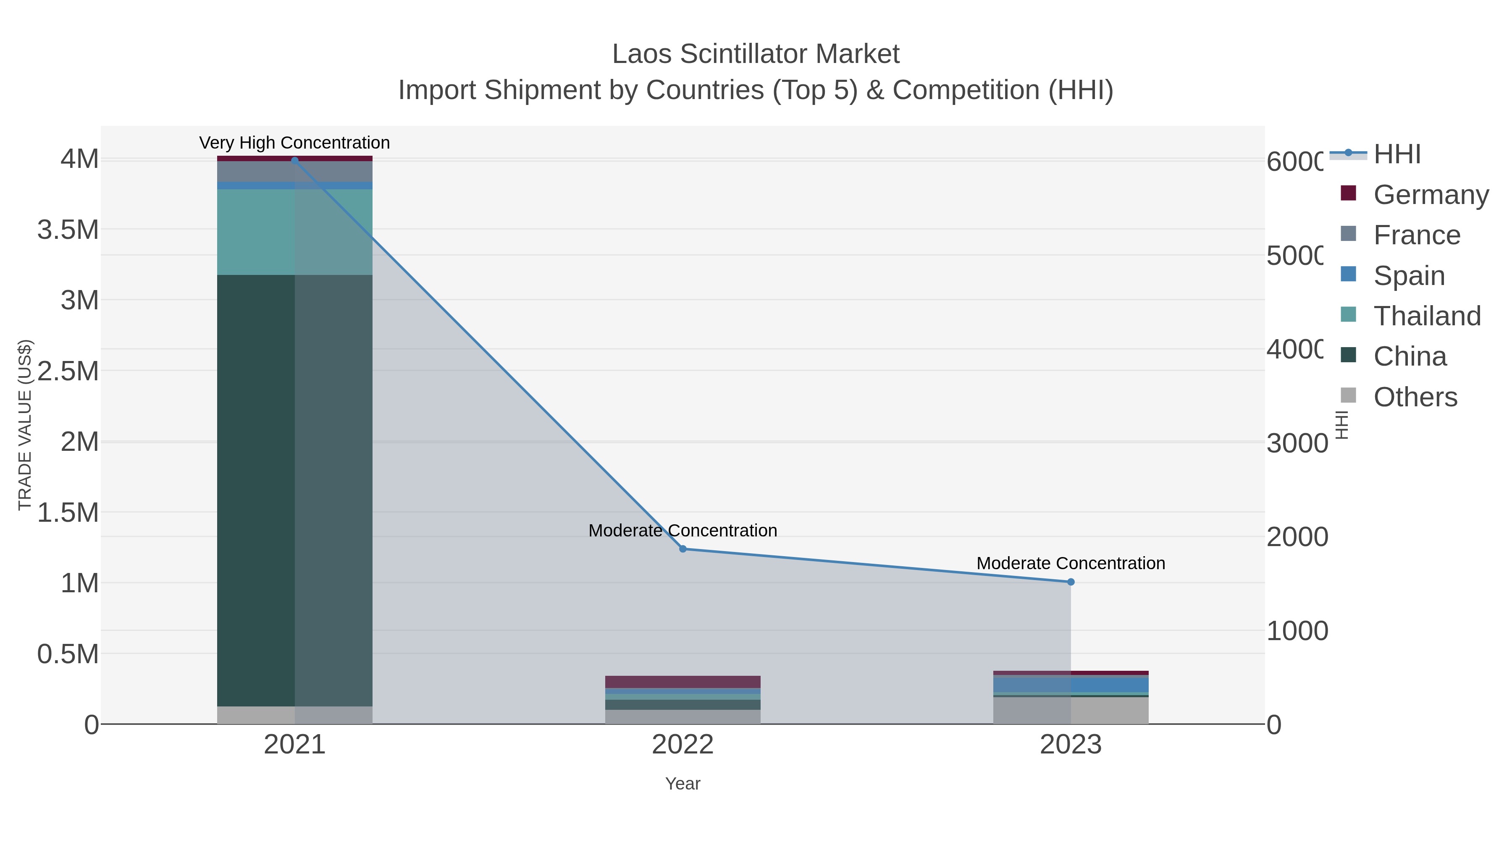Click the 2021 HHI data point

pos(295,160)
